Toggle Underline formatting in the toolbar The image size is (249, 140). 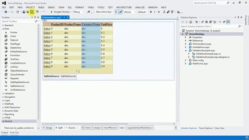pos(159,12)
